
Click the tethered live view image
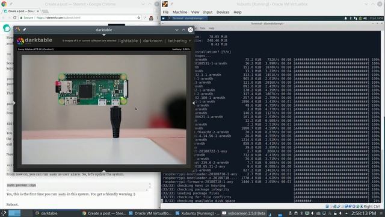coord(104,109)
